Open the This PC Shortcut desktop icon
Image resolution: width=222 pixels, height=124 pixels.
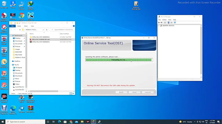pos(22,5)
